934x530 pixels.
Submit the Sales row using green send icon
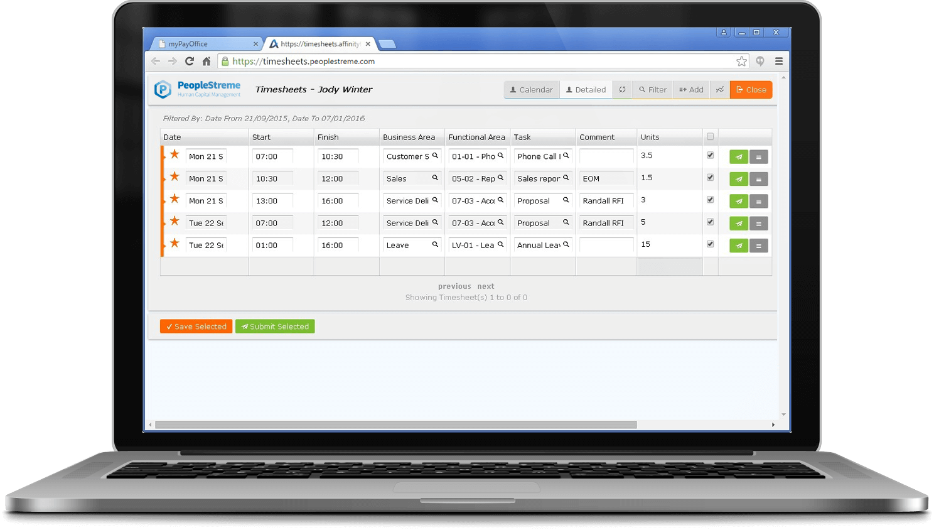pos(738,180)
